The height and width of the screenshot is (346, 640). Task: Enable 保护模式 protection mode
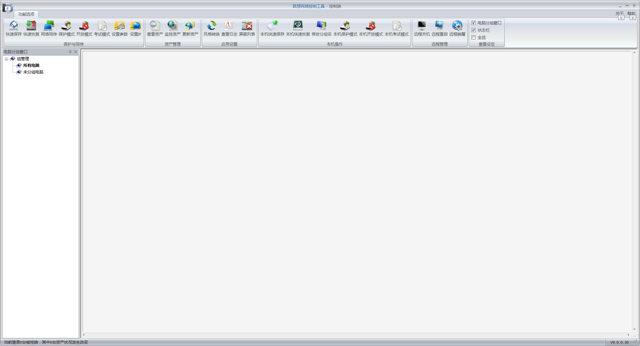tap(67, 29)
